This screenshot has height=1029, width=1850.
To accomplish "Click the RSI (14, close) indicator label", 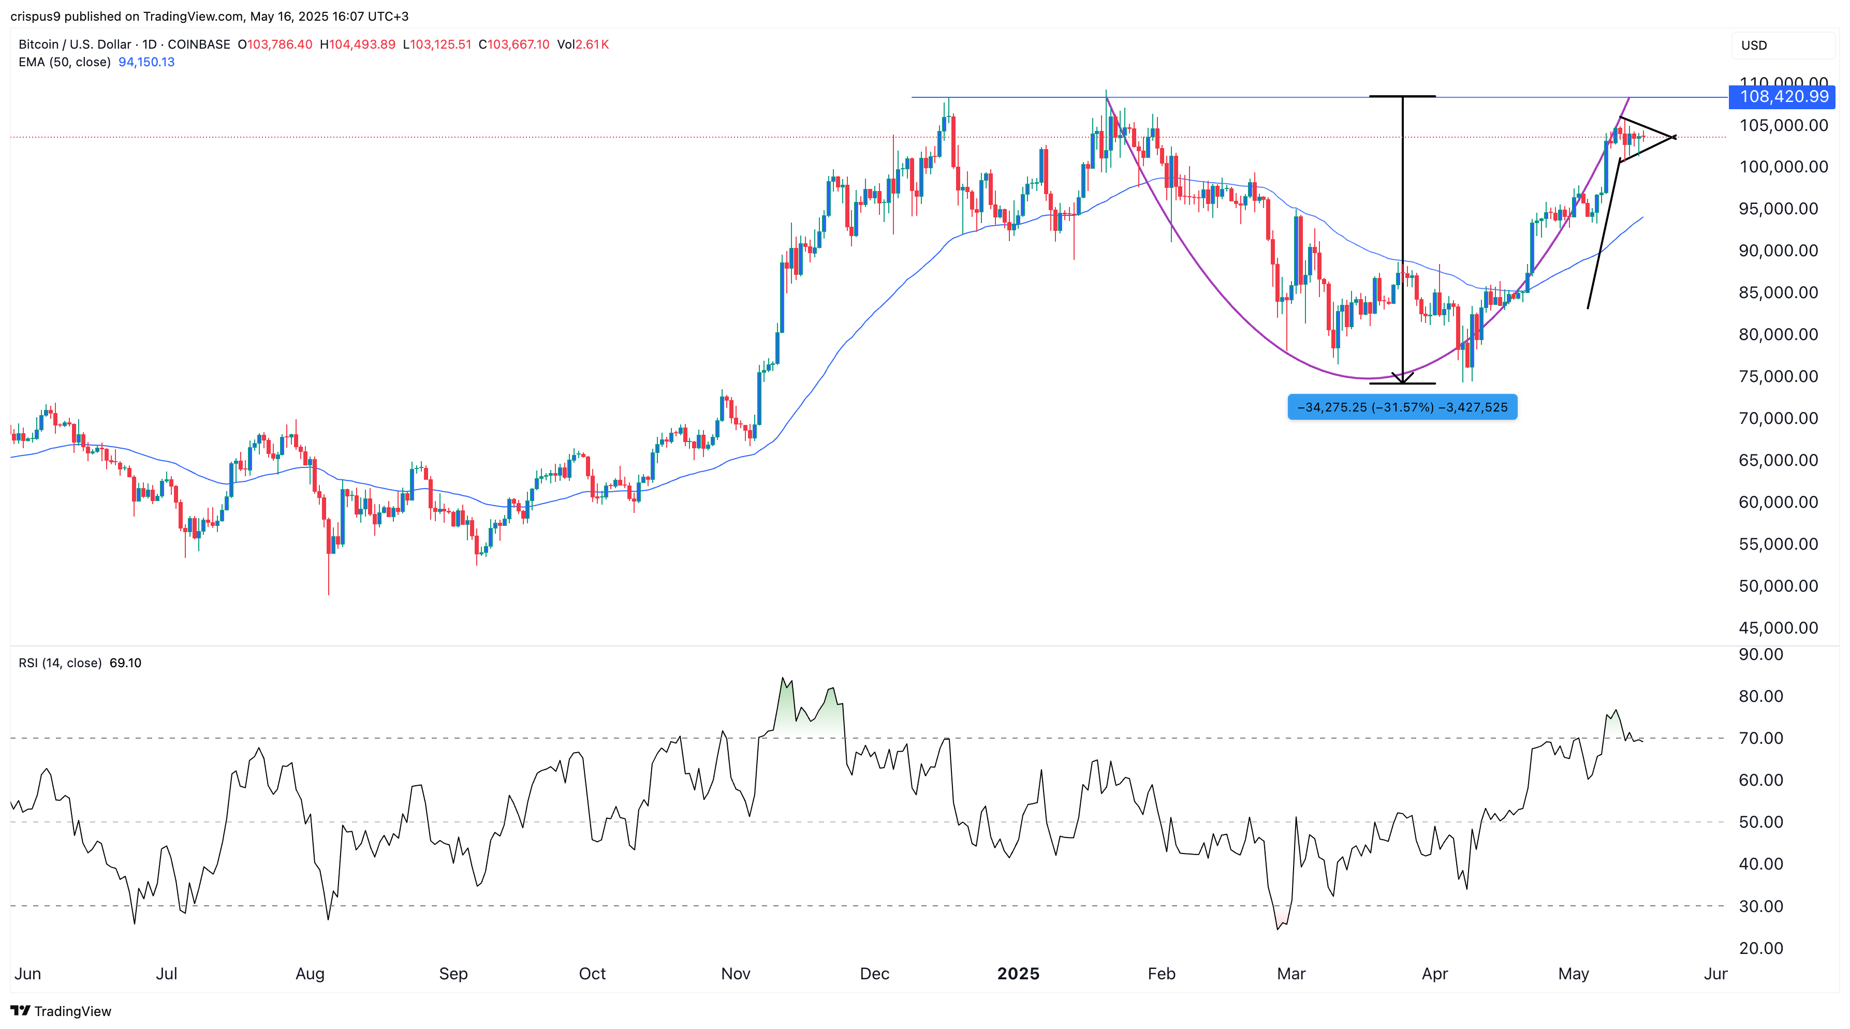I will [60, 663].
